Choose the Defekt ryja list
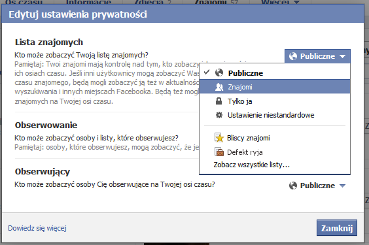 (x=275, y=152)
